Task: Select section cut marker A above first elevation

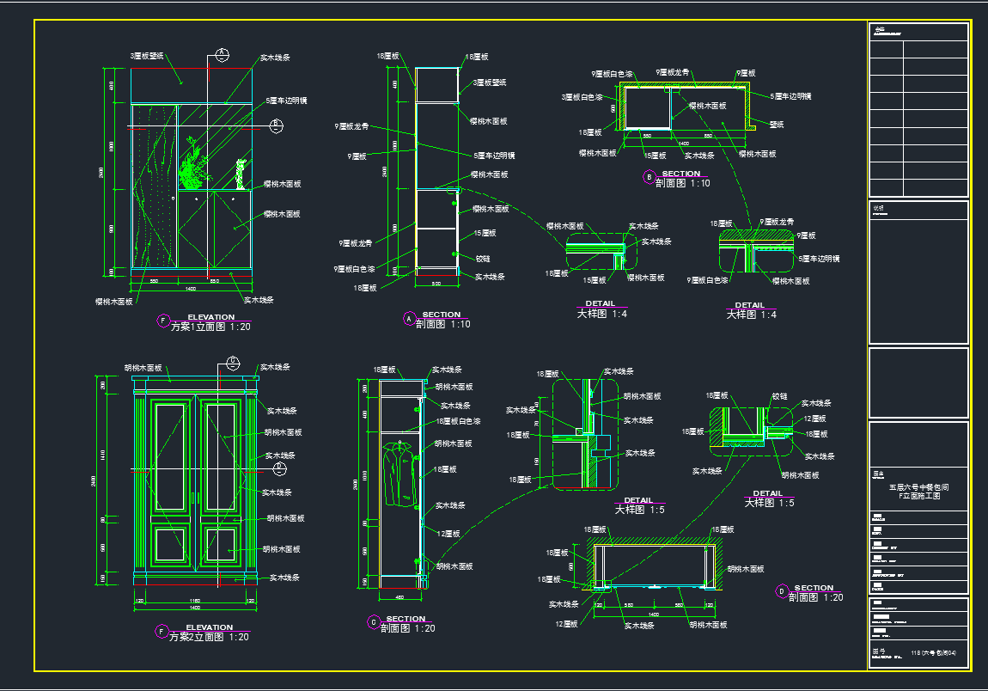Action: 221,55
